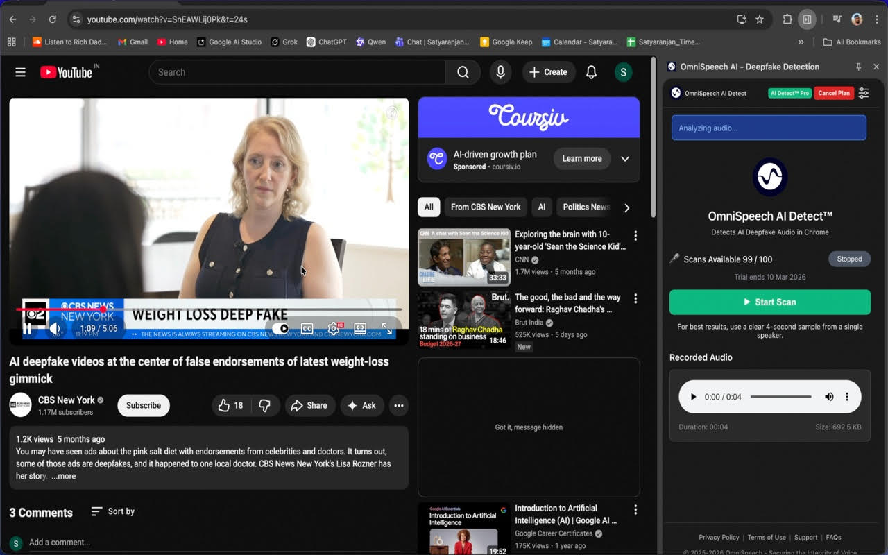
Task: Toggle closed captions on the video
Action: [x=307, y=328]
